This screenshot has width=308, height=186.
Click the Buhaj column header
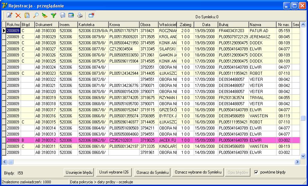click(x=233, y=24)
